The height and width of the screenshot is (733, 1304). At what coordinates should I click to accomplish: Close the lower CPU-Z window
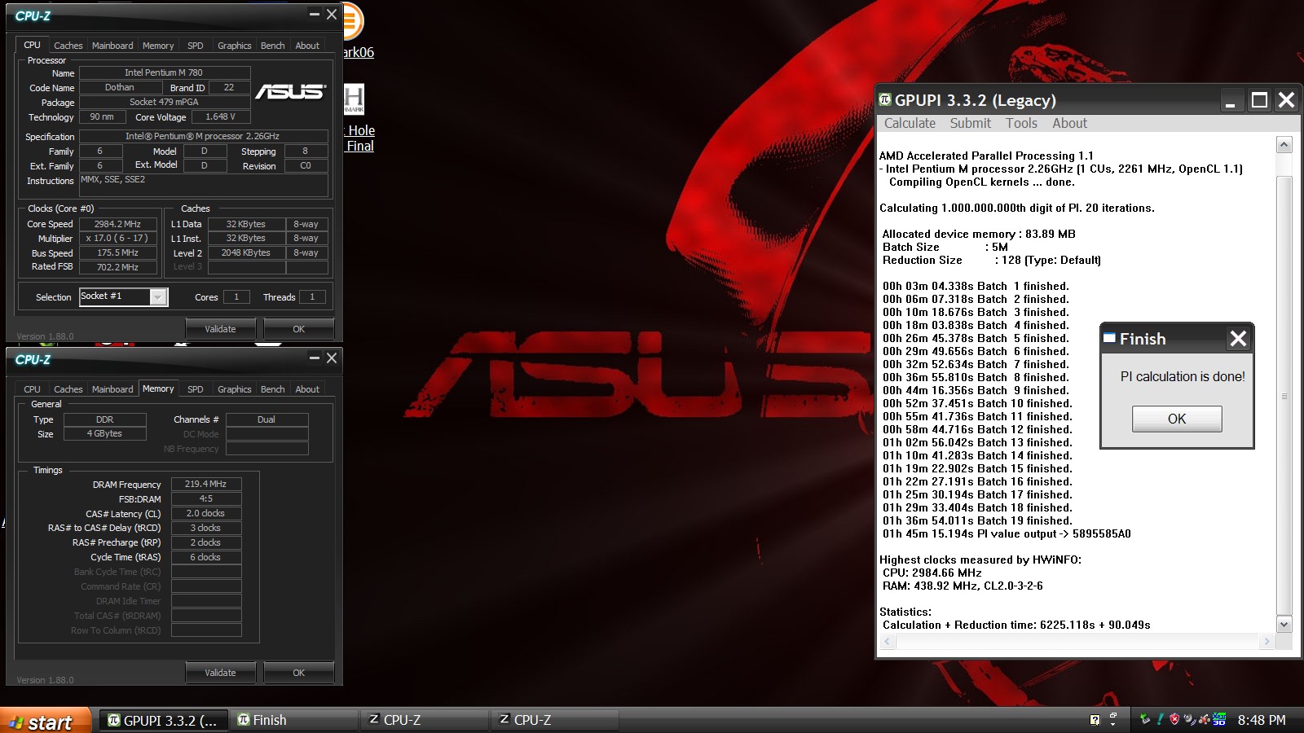click(x=332, y=358)
